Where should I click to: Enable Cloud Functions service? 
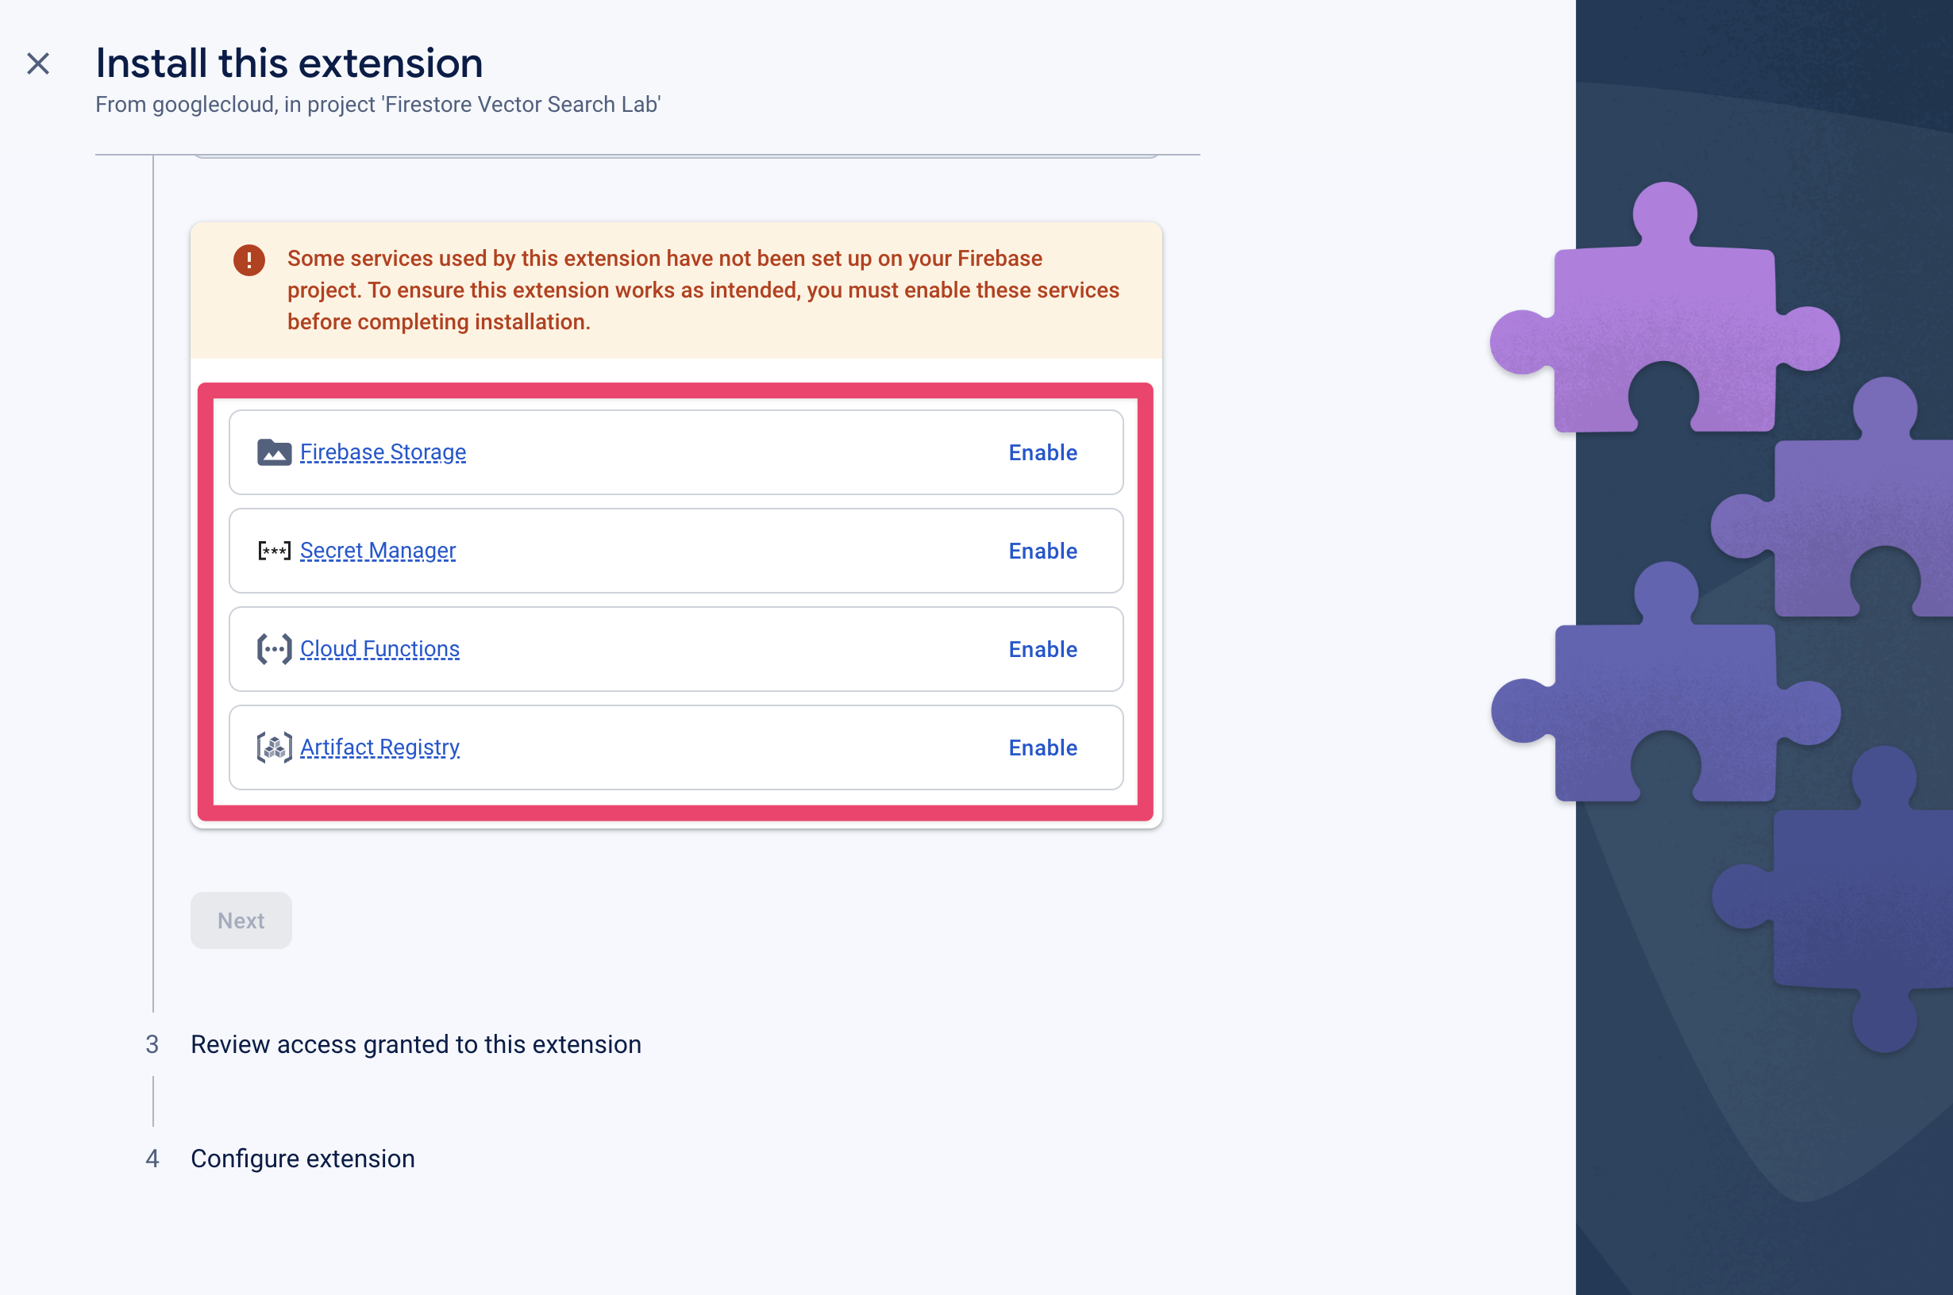click(1042, 649)
